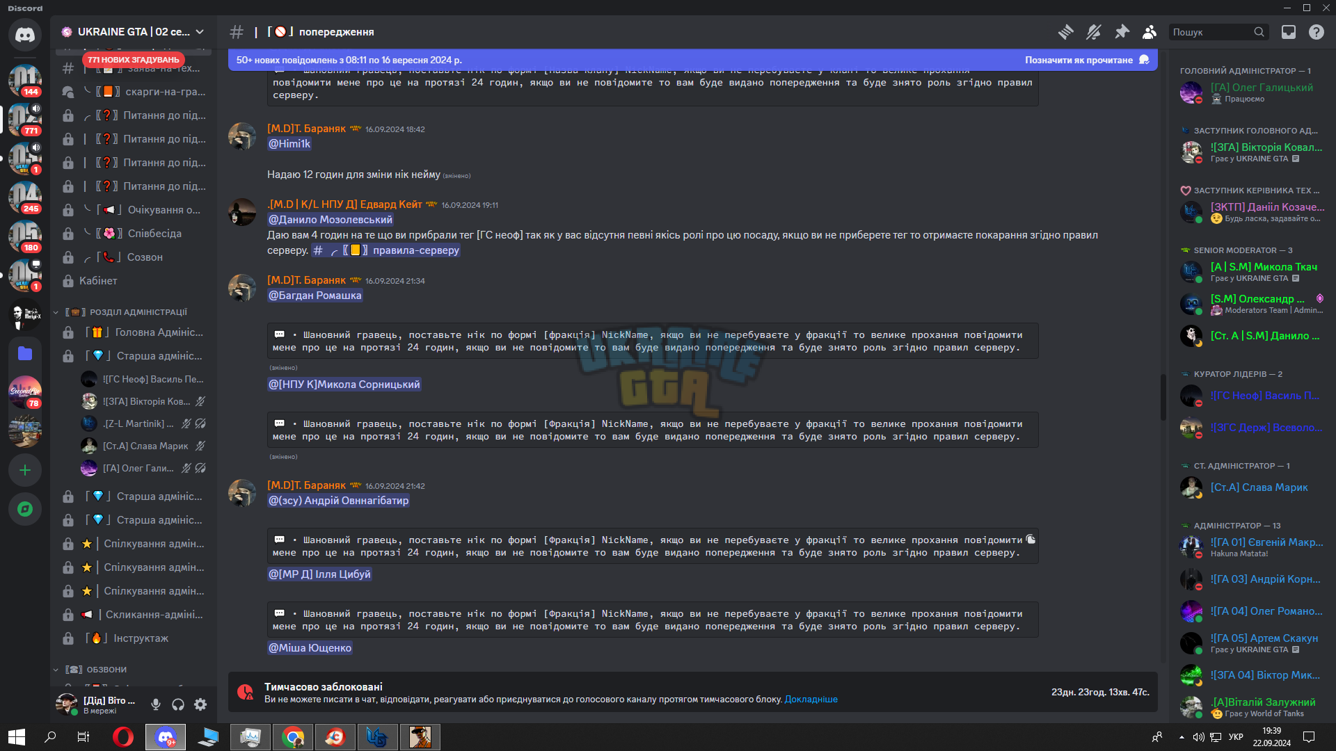
Task: Click voice user ![ГС Неоф] Василь Пе...
Action: click(143, 379)
